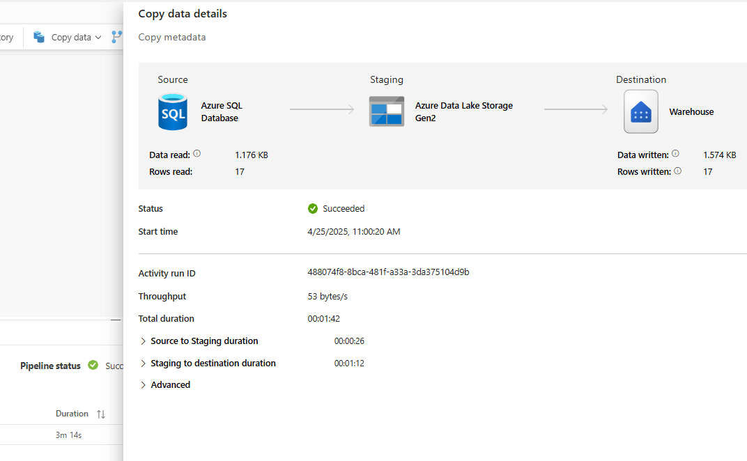Viewport: 747px width, 461px height.
Task: Click the Copy metadata subtitle text
Action: click(x=172, y=38)
